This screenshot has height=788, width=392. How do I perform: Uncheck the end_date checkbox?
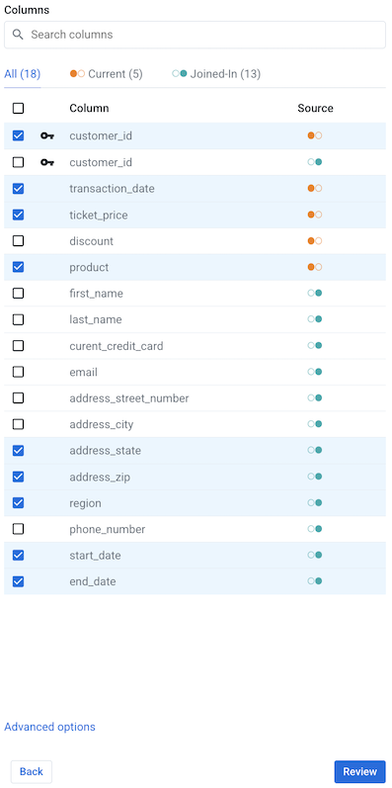pos(18,581)
